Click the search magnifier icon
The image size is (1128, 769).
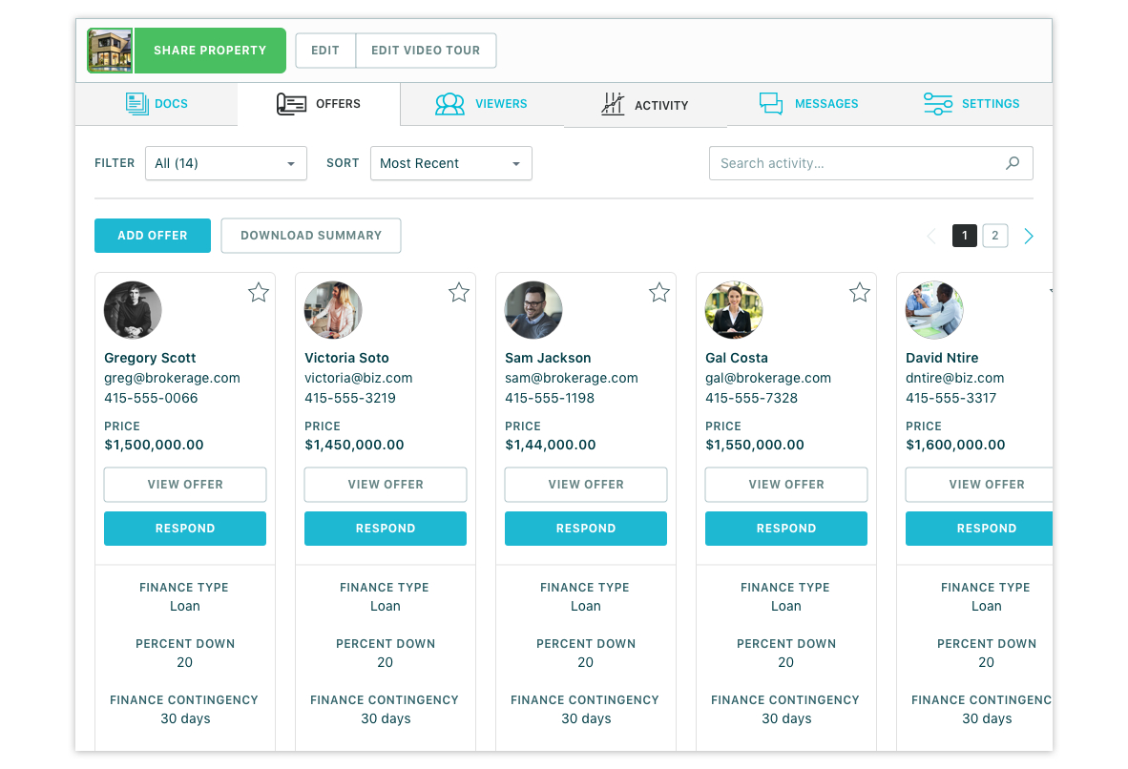[1013, 163]
